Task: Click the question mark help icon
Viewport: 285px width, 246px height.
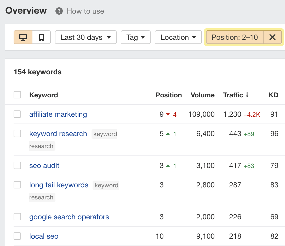Action: (x=59, y=11)
